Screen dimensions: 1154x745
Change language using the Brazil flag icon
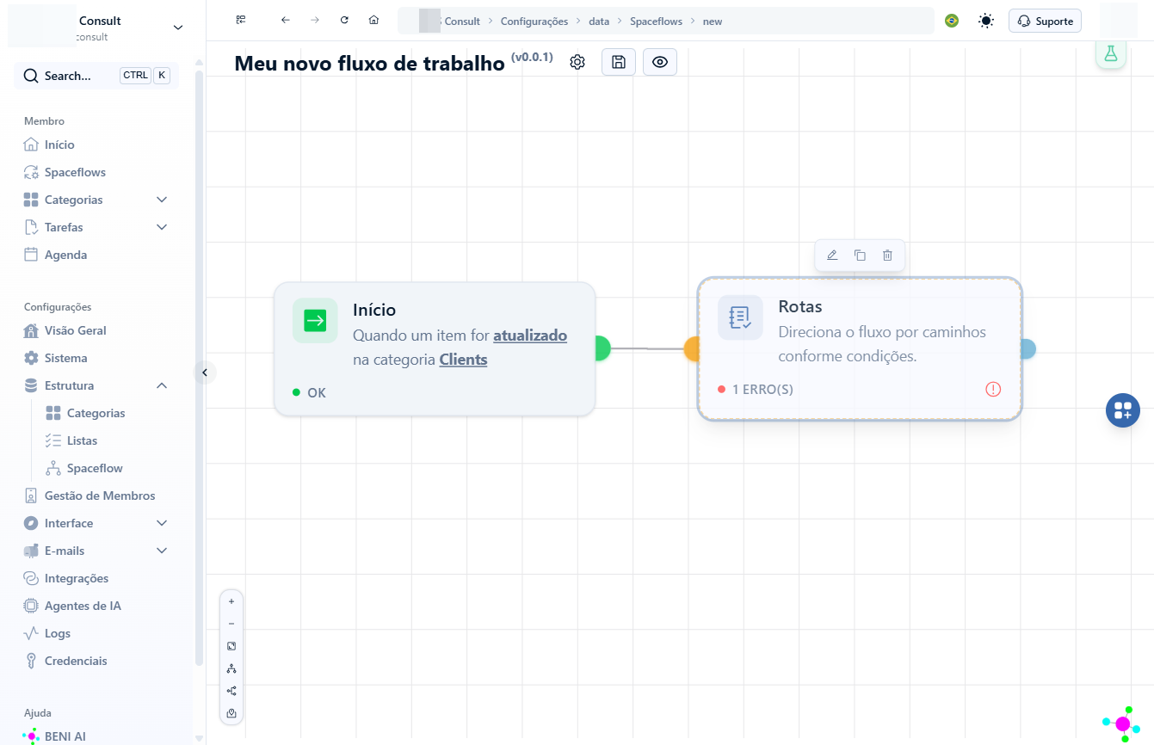point(952,21)
